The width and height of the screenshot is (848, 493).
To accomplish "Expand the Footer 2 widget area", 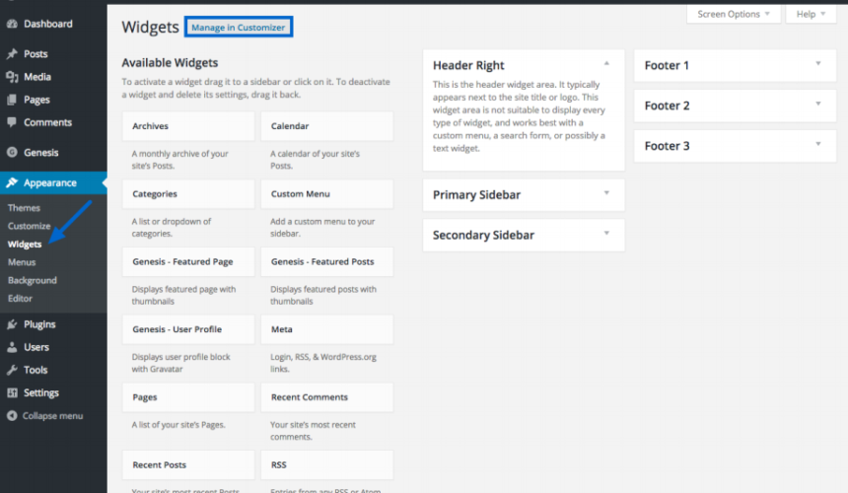I will 818,104.
